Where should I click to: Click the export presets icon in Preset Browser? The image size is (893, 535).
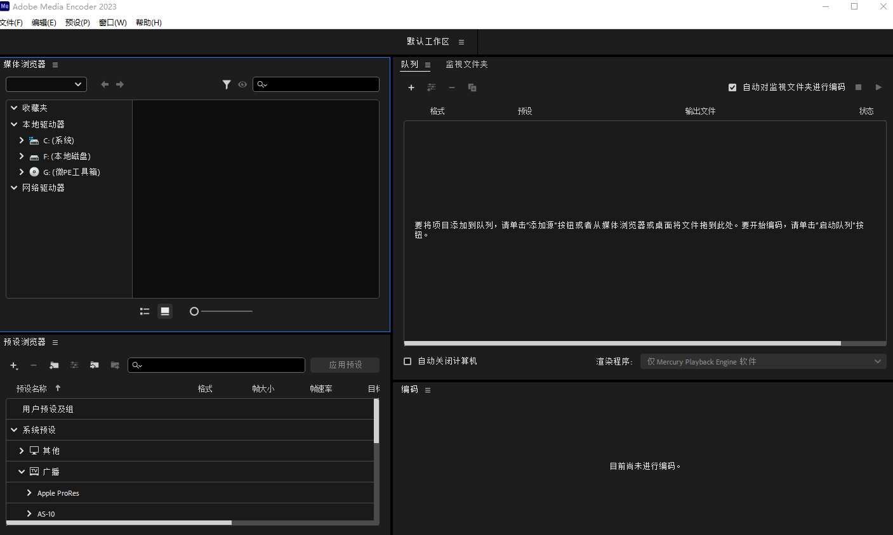pyautogui.click(x=114, y=365)
